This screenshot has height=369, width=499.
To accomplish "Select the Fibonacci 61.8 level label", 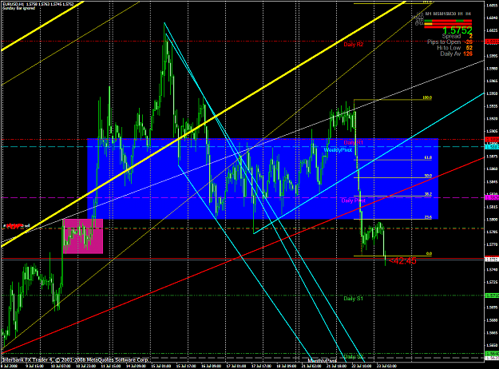I will 428,157.
